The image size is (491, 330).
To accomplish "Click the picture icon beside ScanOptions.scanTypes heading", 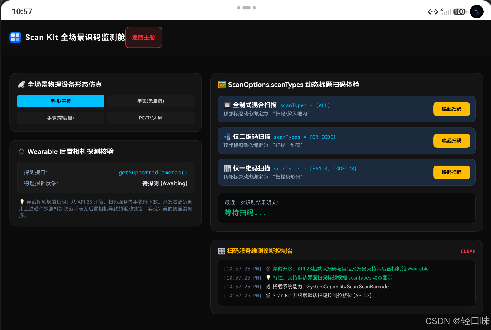I will [x=222, y=85].
